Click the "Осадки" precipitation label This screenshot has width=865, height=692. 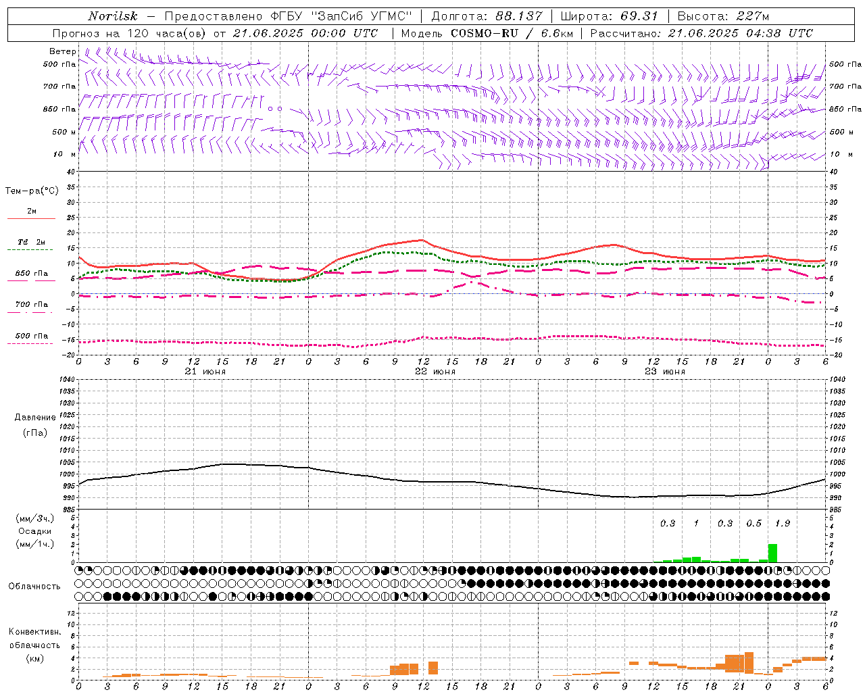35,531
